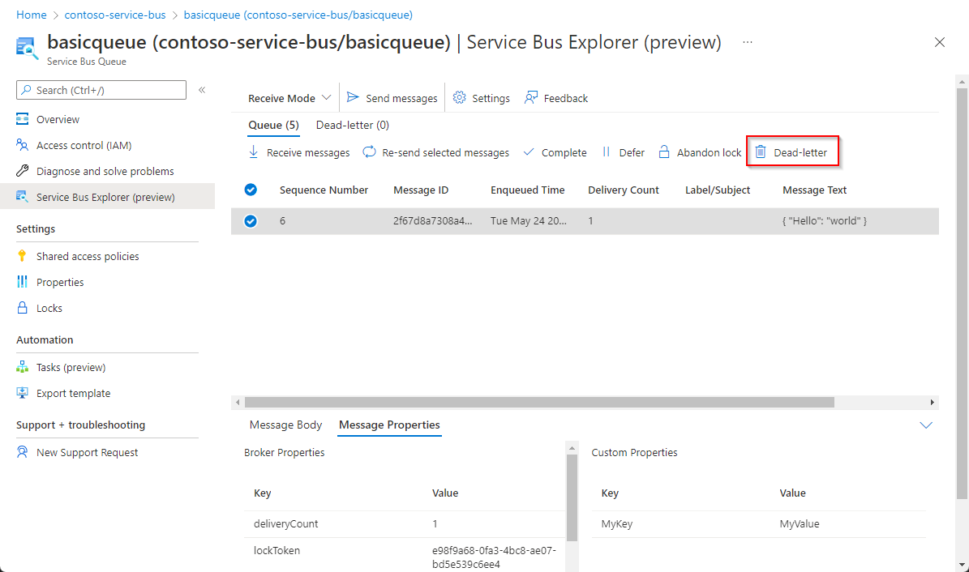Screen dimensions: 969x572
Task: Click the horizontal scrollbar left arrow
Action: click(x=238, y=402)
